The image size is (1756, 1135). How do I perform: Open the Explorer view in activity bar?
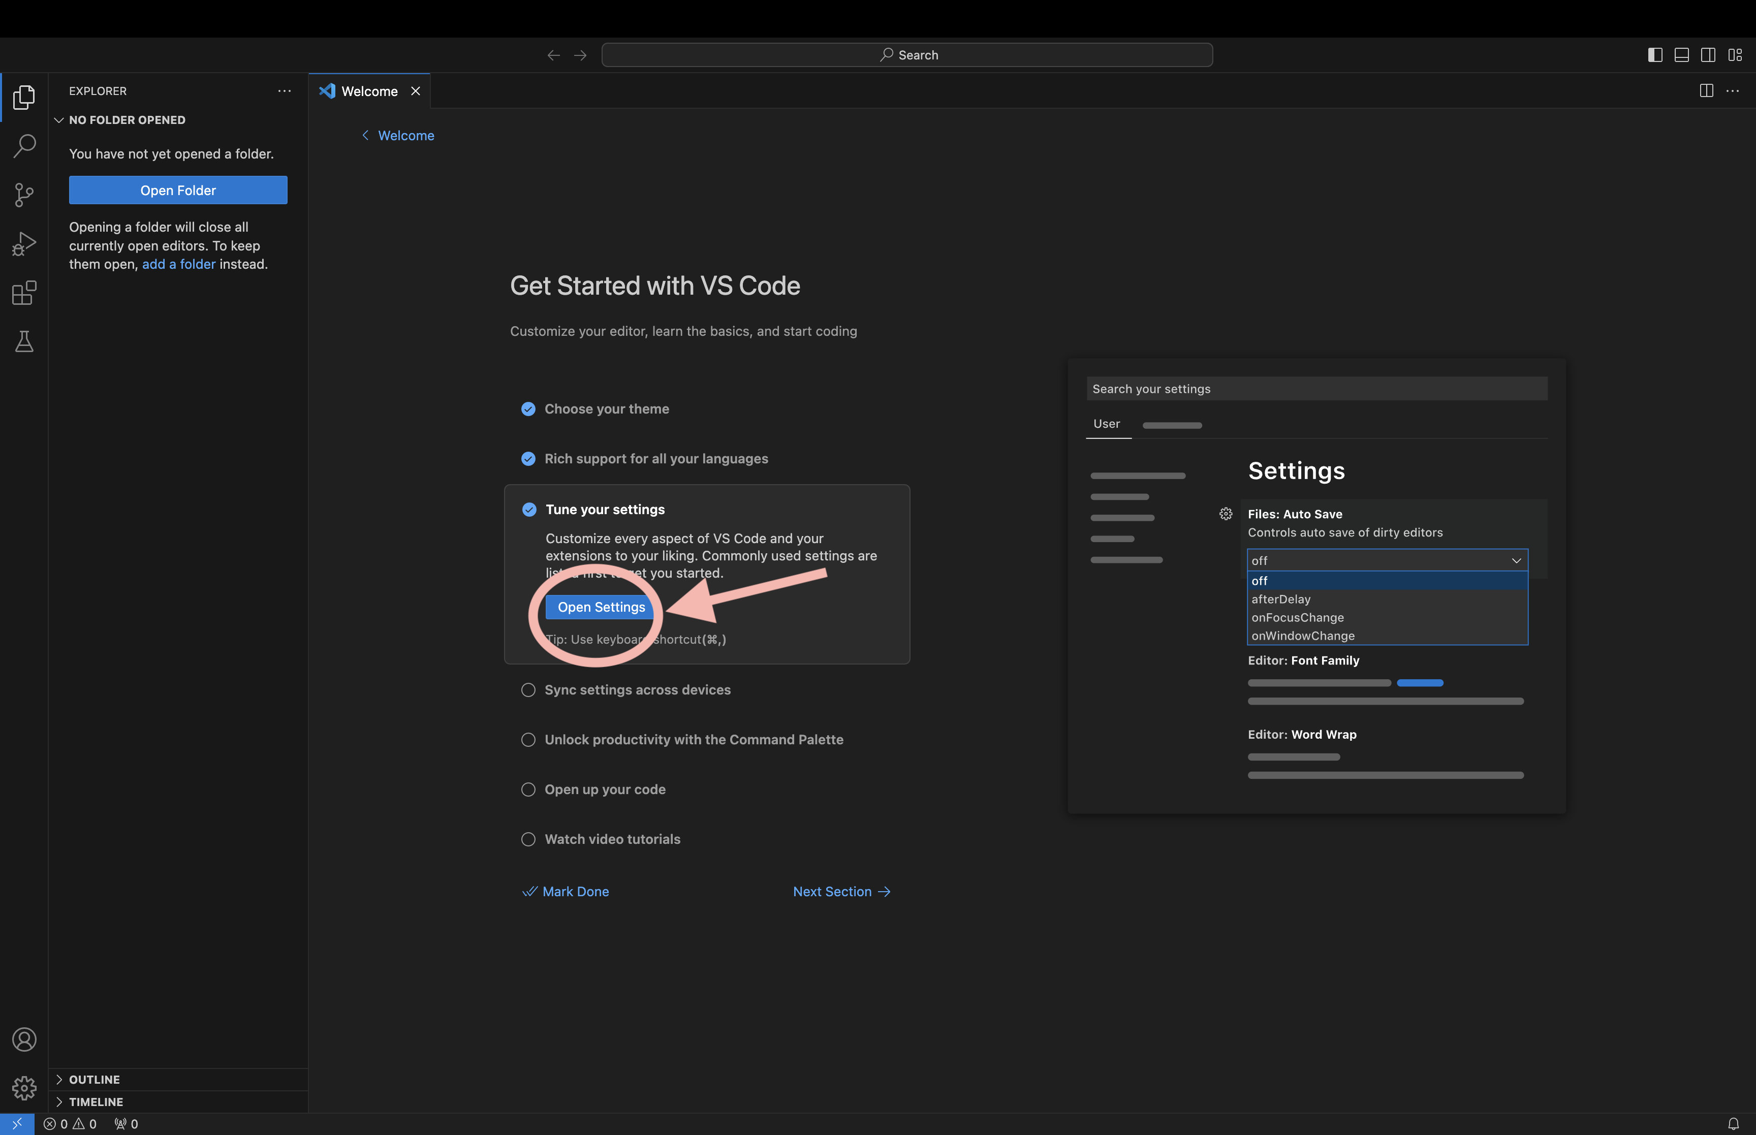point(24,97)
